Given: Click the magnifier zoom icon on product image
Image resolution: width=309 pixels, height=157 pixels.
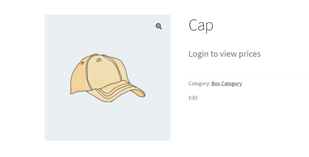Looking at the screenshot, I should pyautogui.click(x=159, y=26).
